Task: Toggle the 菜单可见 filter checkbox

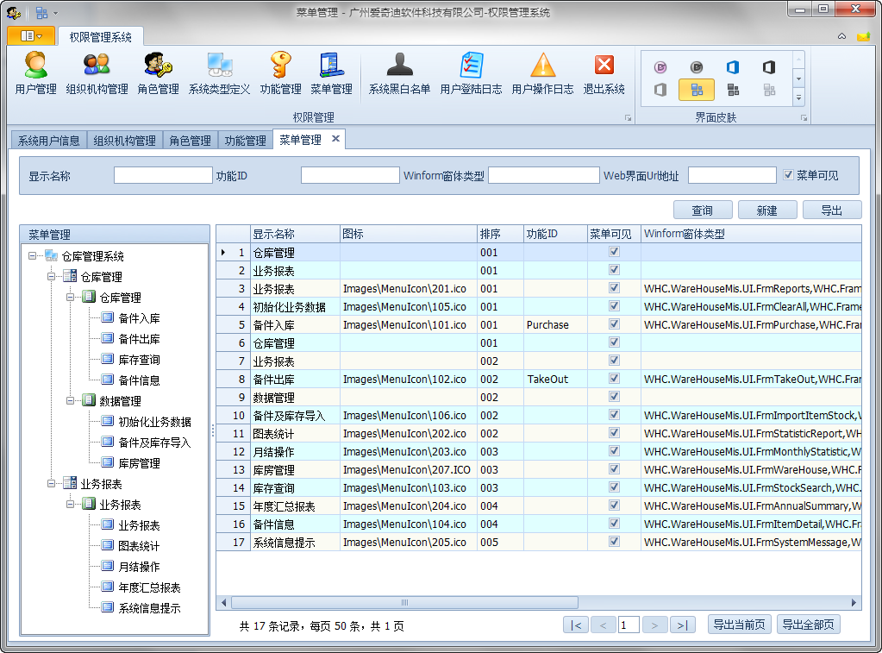Action: pyautogui.click(x=788, y=175)
